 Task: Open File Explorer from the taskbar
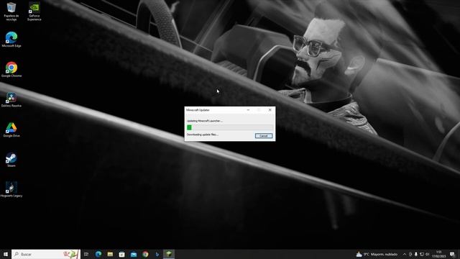110,254
